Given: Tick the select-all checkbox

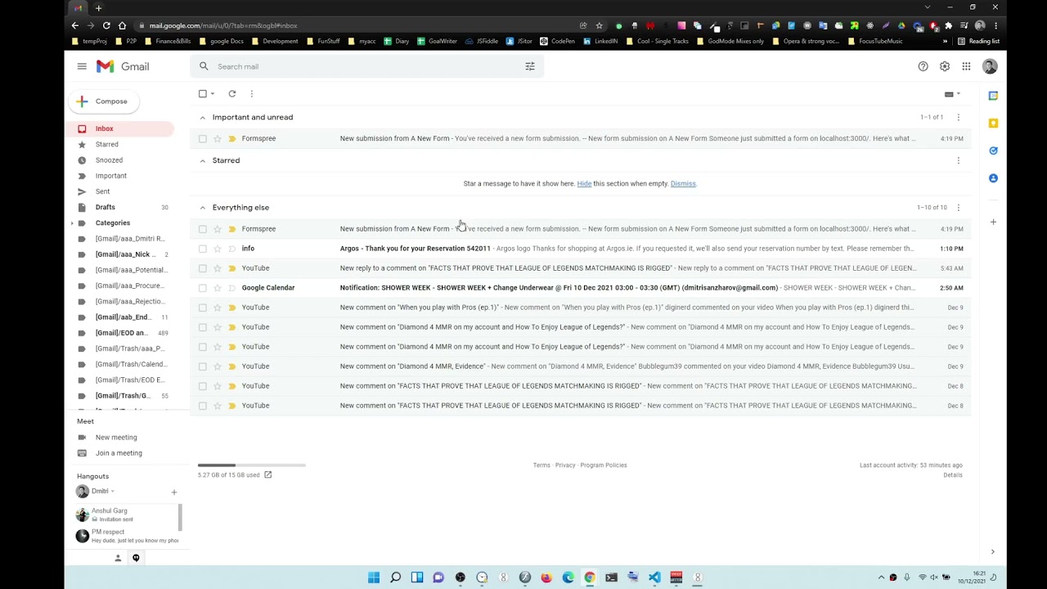Looking at the screenshot, I should point(203,93).
